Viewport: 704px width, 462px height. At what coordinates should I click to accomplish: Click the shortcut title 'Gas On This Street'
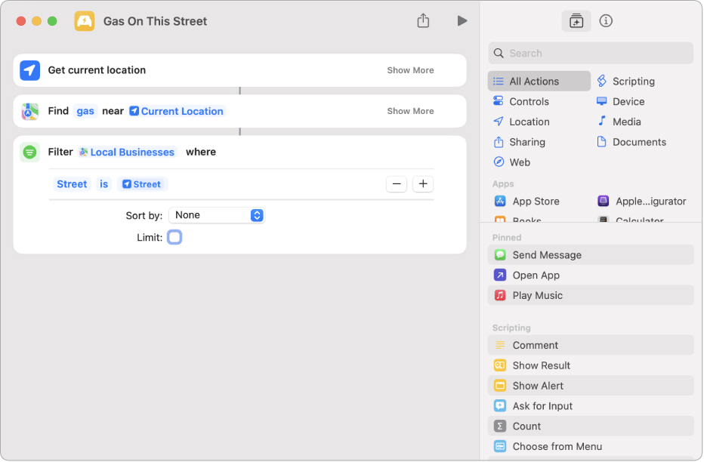click(x=155, y=22)
